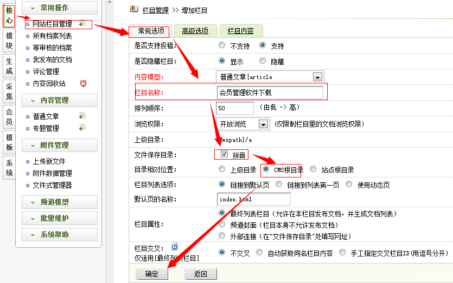Click the red shield icon beside 内容回收站
The height and width of the screenshot is (283, 453).
(x=83, y=83)
